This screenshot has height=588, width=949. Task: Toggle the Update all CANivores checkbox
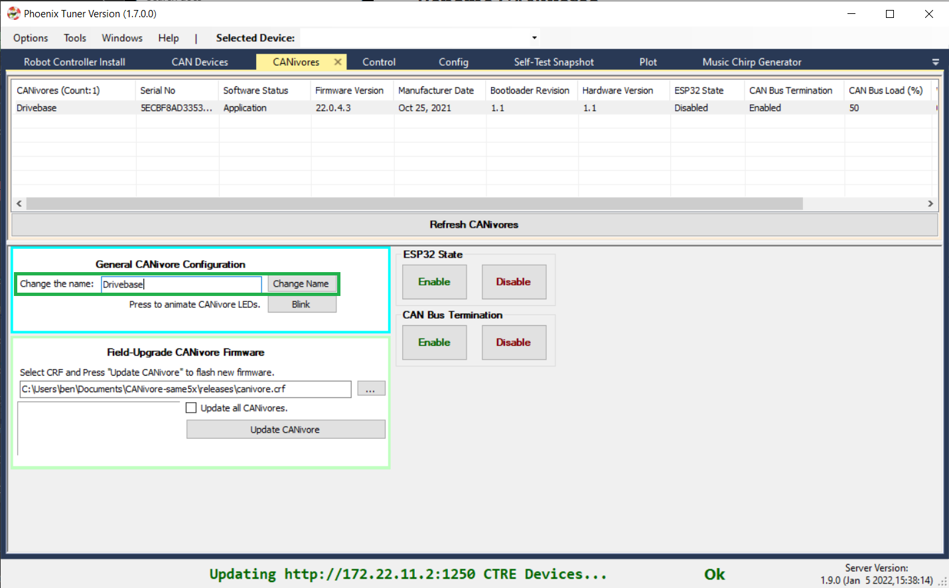pyautogui.click(x=191, y=408)
